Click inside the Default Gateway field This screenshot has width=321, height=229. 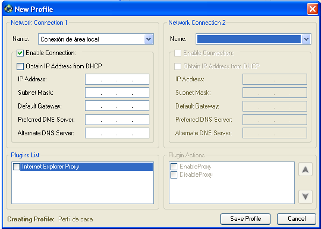coord(117,106)
